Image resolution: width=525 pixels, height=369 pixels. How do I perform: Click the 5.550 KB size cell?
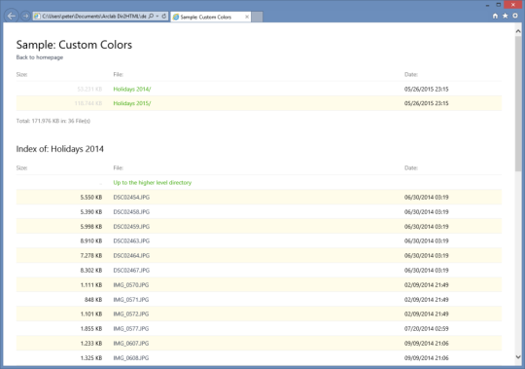click(91, 198)
